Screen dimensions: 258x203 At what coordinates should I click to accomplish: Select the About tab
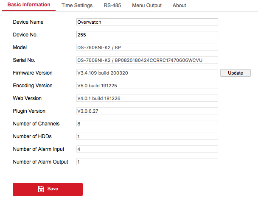(x=179, y=6)
